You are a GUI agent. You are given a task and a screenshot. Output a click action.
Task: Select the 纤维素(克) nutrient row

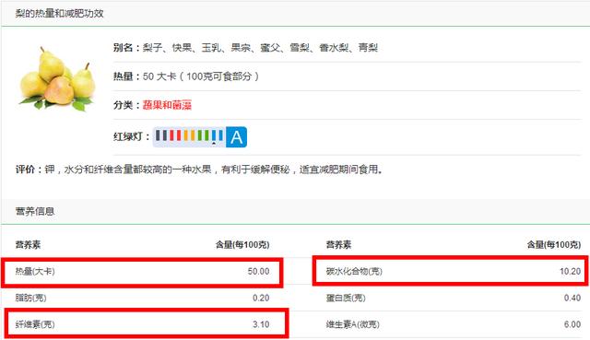pyautogui.click(x=146, y=323)
